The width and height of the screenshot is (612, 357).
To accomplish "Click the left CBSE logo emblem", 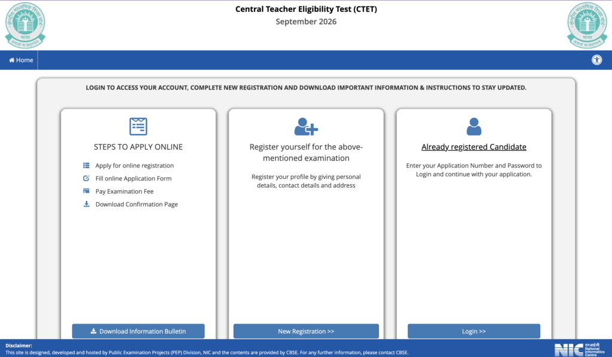I will (25, 25).
